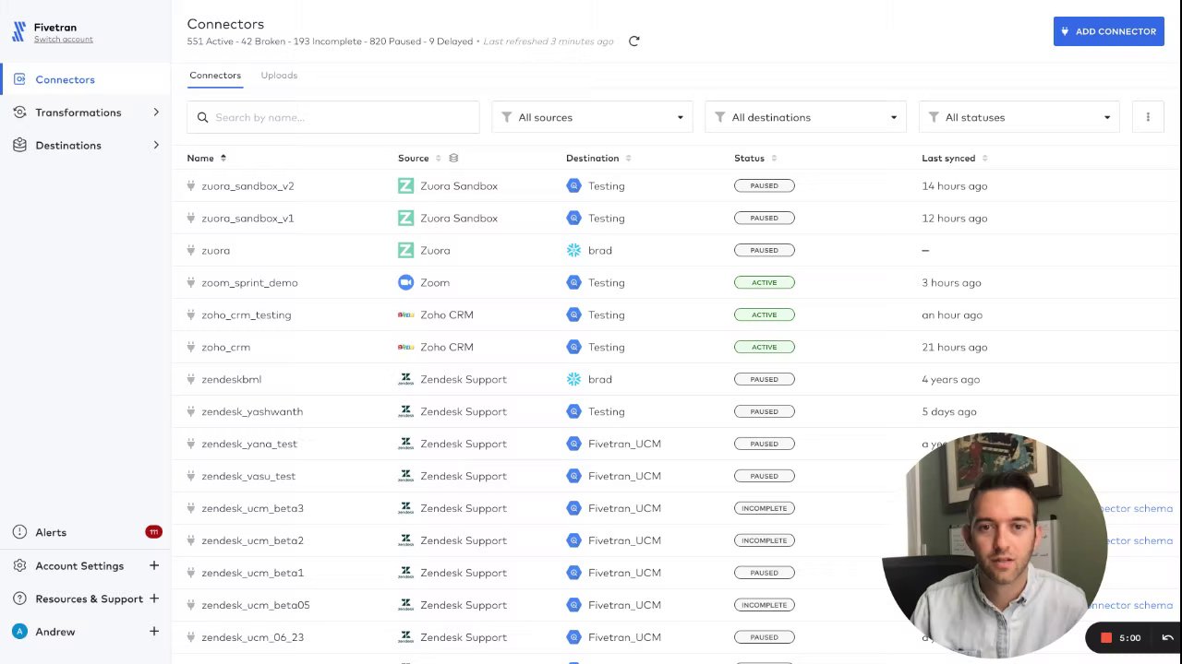Click the PAUSED badge for zendesk_vasu_test
This screenshot has height=664, width=1182.
point(765,476)
